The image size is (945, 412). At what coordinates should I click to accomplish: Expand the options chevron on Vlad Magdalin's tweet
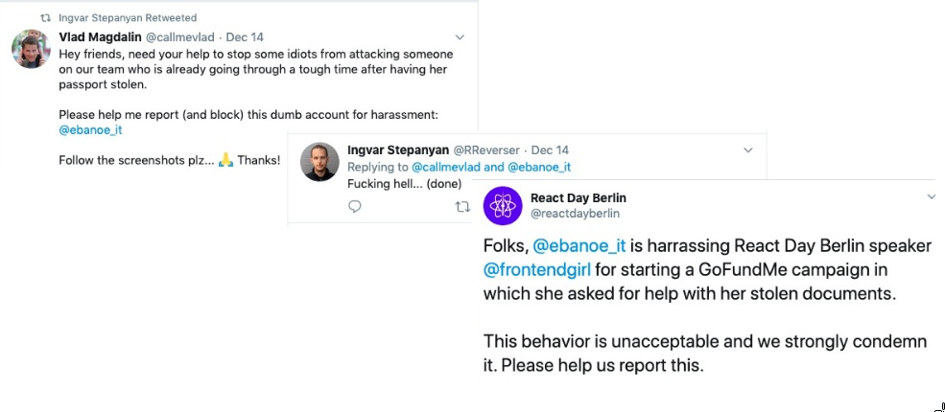[x=460, y=37]
